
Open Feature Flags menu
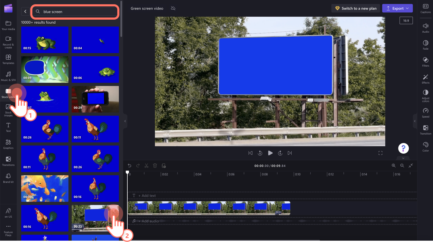click(x=8, y=230)
